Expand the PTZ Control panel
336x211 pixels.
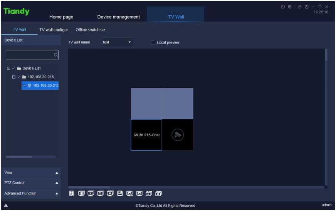point(31,183)
